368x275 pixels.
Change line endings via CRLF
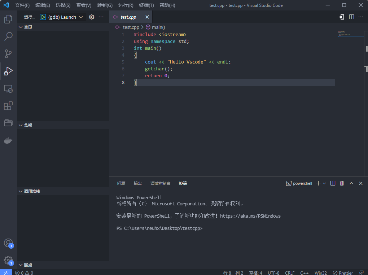click(290, 272)
